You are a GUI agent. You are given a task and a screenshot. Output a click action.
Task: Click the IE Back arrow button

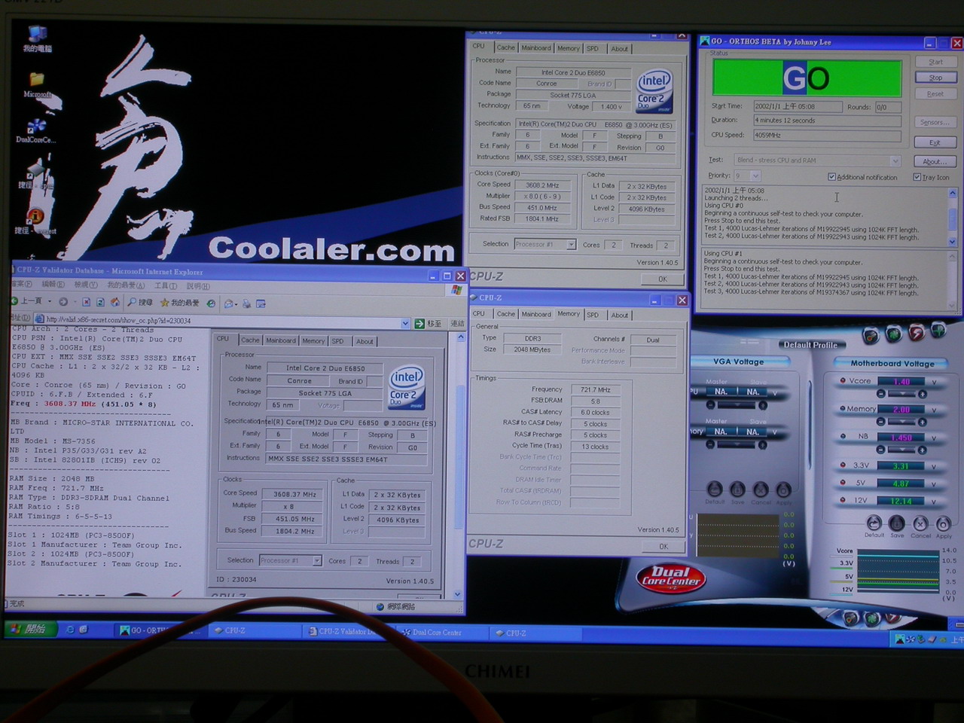26,301
